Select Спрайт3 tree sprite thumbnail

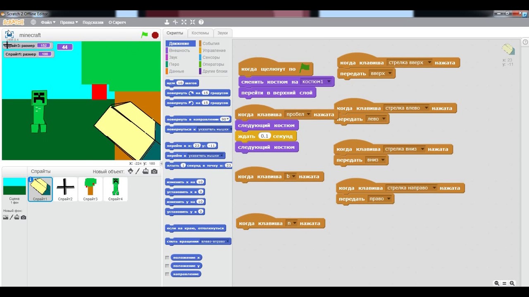coord(91,189)
